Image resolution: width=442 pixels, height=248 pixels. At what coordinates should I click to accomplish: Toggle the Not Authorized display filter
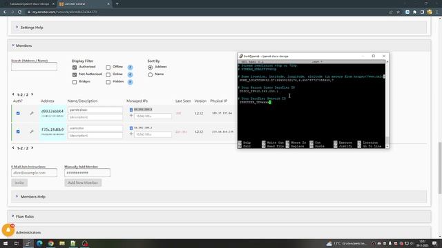coord(75,74)
